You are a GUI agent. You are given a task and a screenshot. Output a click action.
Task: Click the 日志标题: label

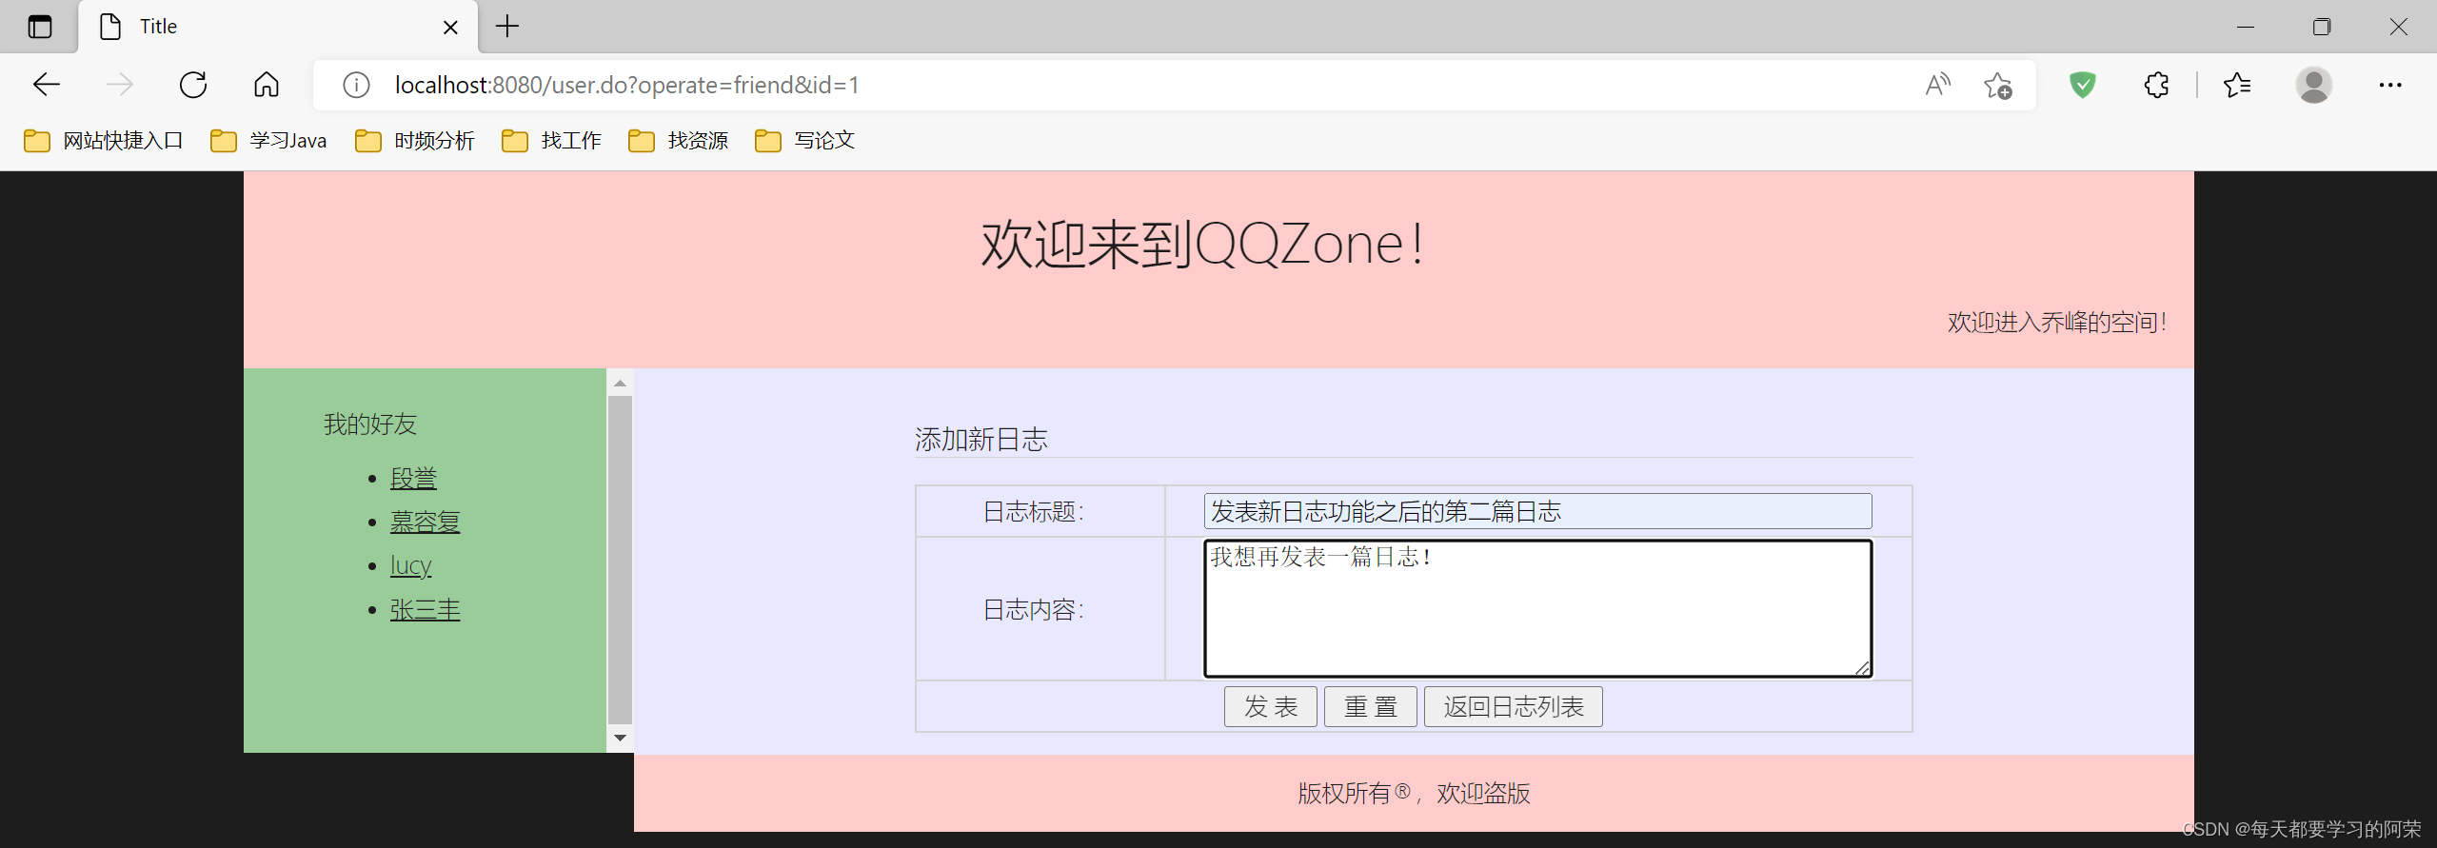(1033, 511)
